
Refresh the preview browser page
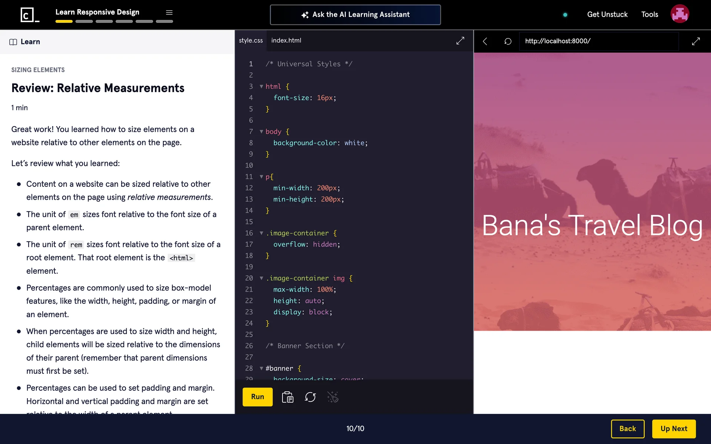pyautogui.click(x=508, y=41)
